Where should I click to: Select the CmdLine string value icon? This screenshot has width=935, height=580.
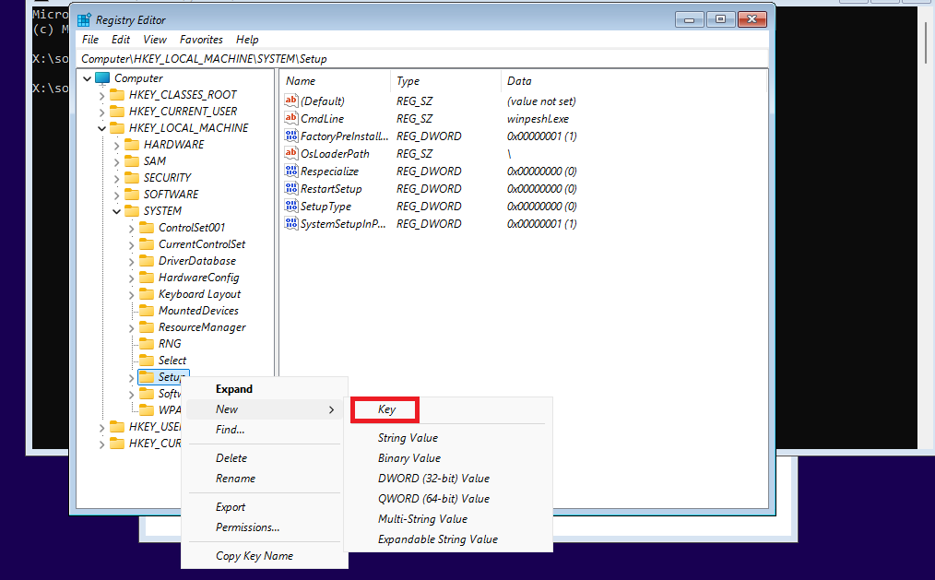tap(291, 119)
